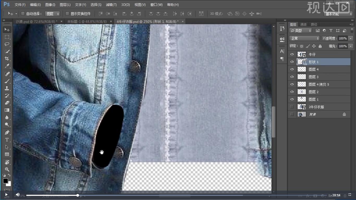Screen dimensions: 356x200
Task: Select the Pen tool
Action: [x=7, y=132]
